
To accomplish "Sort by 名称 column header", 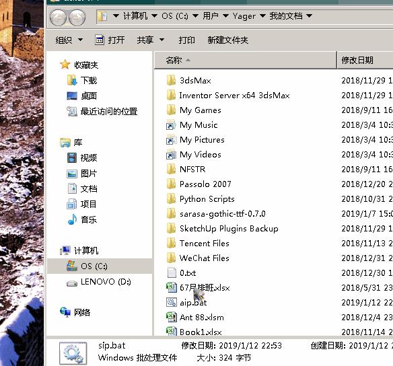I will 246,60.
